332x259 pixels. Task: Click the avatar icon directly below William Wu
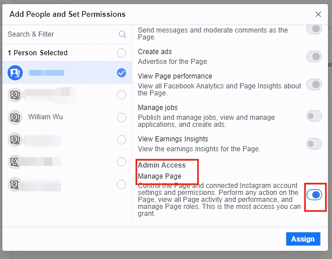15,140
